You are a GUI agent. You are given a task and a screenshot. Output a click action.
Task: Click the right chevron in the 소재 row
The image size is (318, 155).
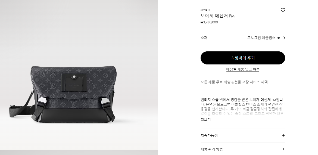tap(284, 38)
